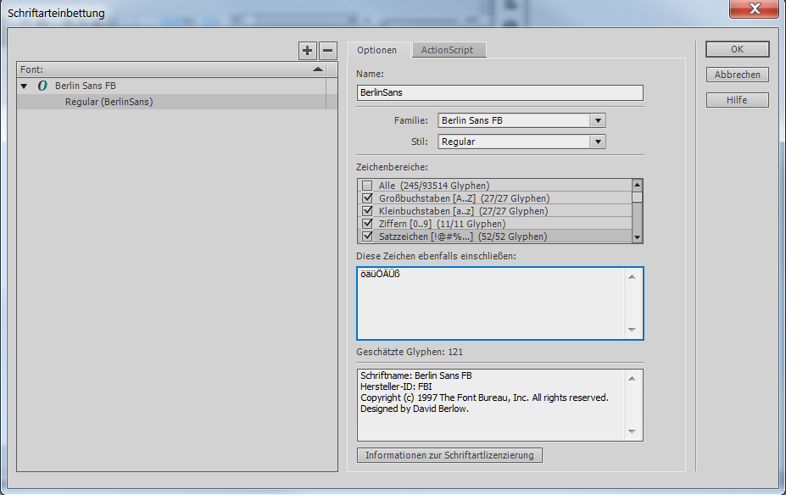Image resolution: width=786 pixels, height=495 pixels.
Task: Click the Copyright line in the font info box
Action: [x=484, y=398]
